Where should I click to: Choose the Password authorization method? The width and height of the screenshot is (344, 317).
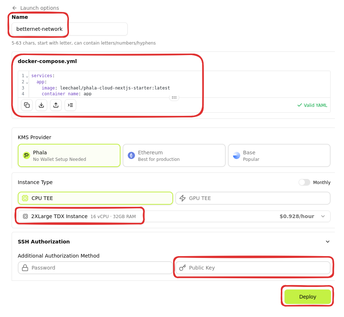(95, 268)
